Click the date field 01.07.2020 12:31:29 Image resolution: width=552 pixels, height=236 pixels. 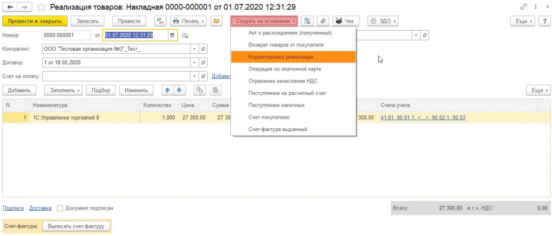(x=136, y=35)
